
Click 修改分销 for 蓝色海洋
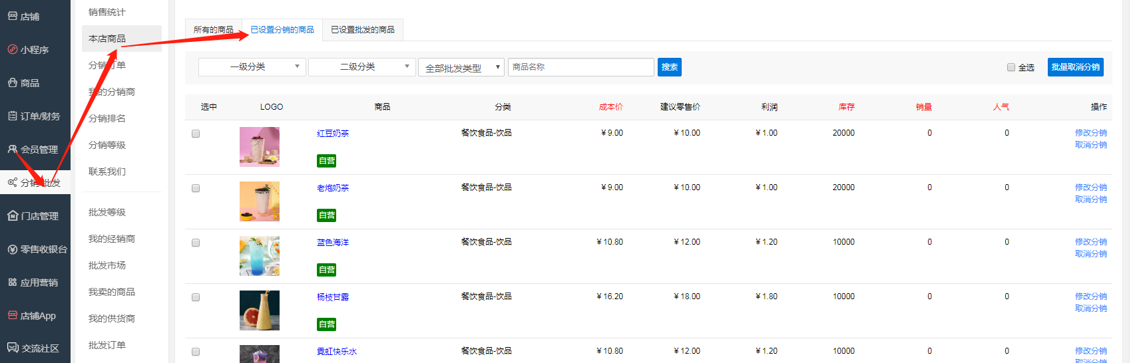[1091, 242]
